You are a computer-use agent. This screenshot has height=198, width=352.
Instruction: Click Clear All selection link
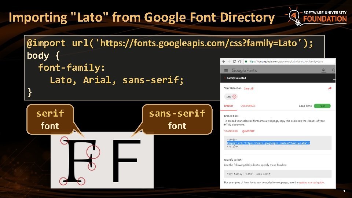pos(249,88)
